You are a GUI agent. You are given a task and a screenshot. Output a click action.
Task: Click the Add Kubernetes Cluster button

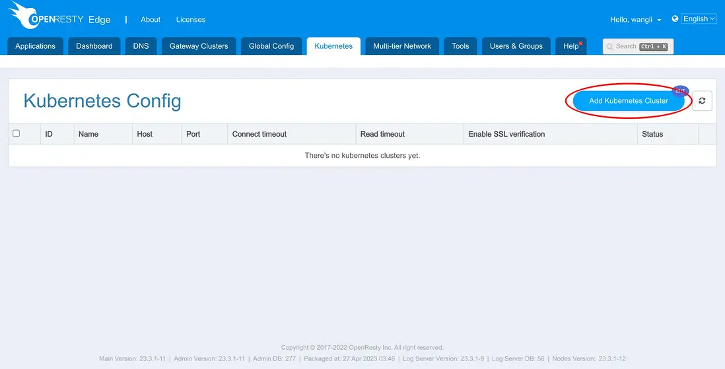coord(629,101)
